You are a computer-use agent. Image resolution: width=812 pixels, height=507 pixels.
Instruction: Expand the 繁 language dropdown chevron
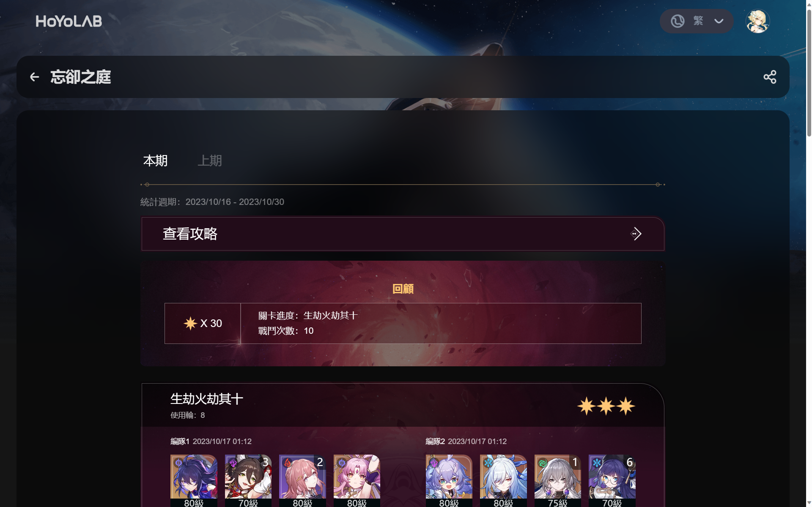pyautogui.click(x=719, y=21)
